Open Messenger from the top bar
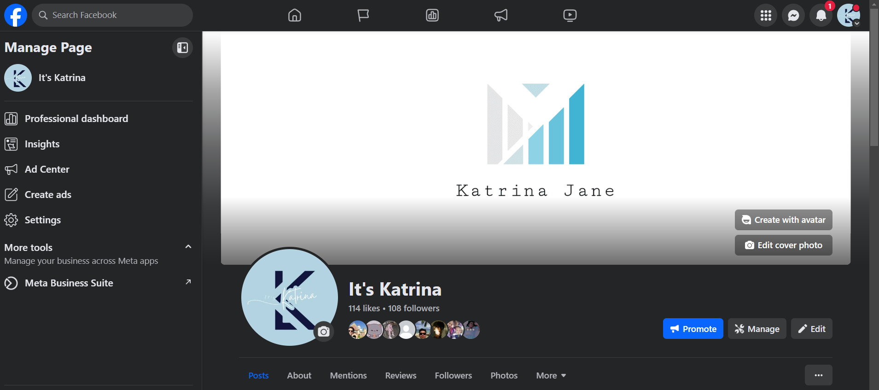879x390 pixels. pos(793,16)
